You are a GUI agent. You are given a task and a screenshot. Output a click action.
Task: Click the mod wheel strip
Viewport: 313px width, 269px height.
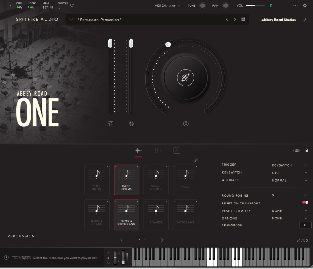(123, 257)
